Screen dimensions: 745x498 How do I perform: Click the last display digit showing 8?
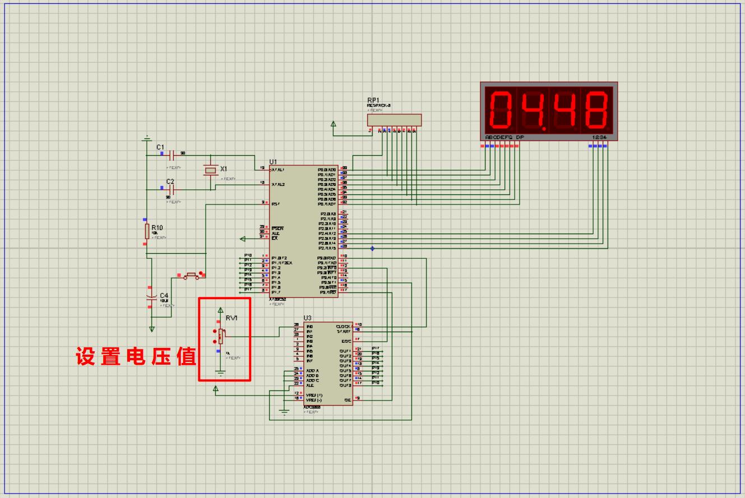point(595,110)
